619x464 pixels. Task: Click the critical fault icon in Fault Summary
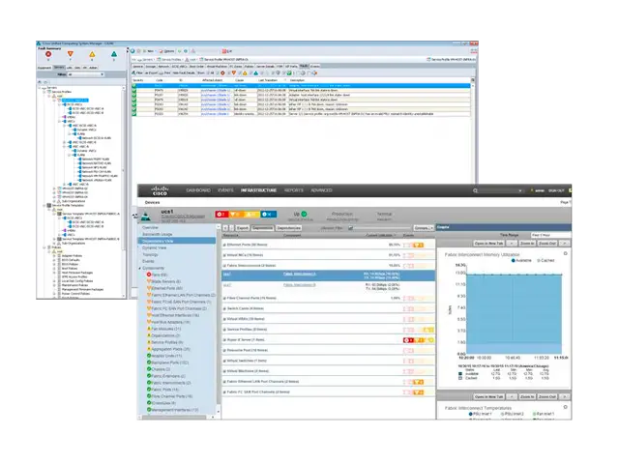tap(45, 56)
